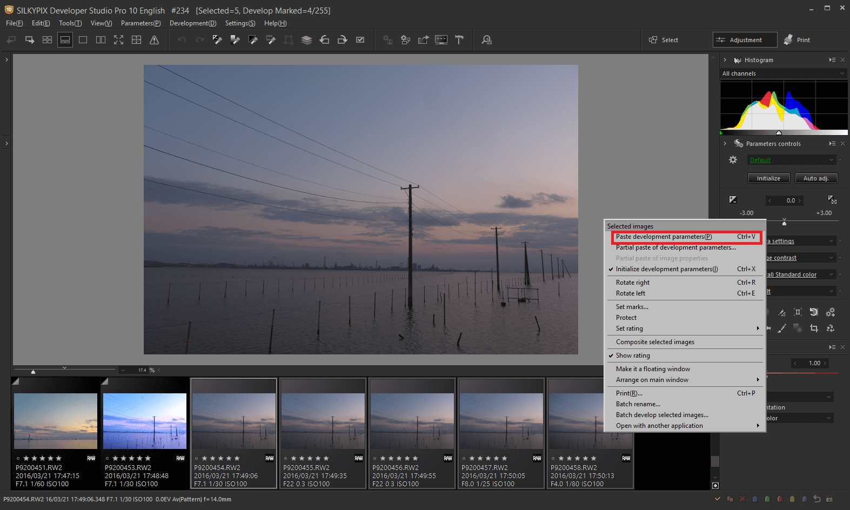This screenshot has width=850, height=510.
Task: Toggle the Show rating menu option
Action: (685, 355)
